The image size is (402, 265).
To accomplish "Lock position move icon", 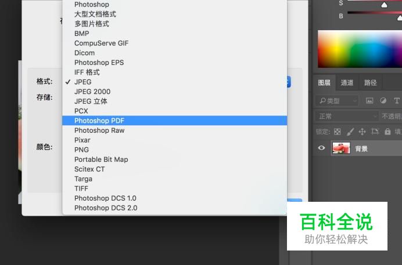I will click(362, 132).
